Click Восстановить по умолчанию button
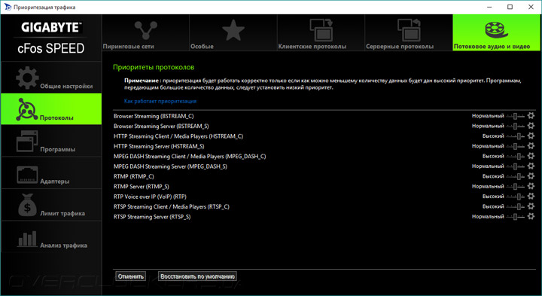The height and width of the screenshot is (296, 542). [197, 276]
